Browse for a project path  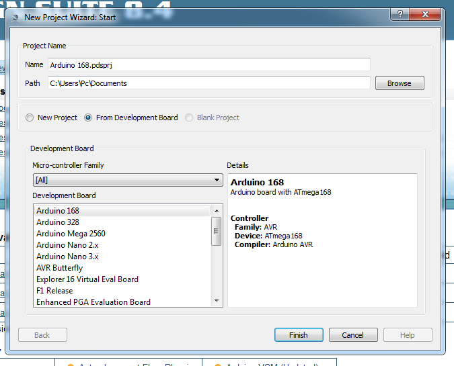point(400,83)
